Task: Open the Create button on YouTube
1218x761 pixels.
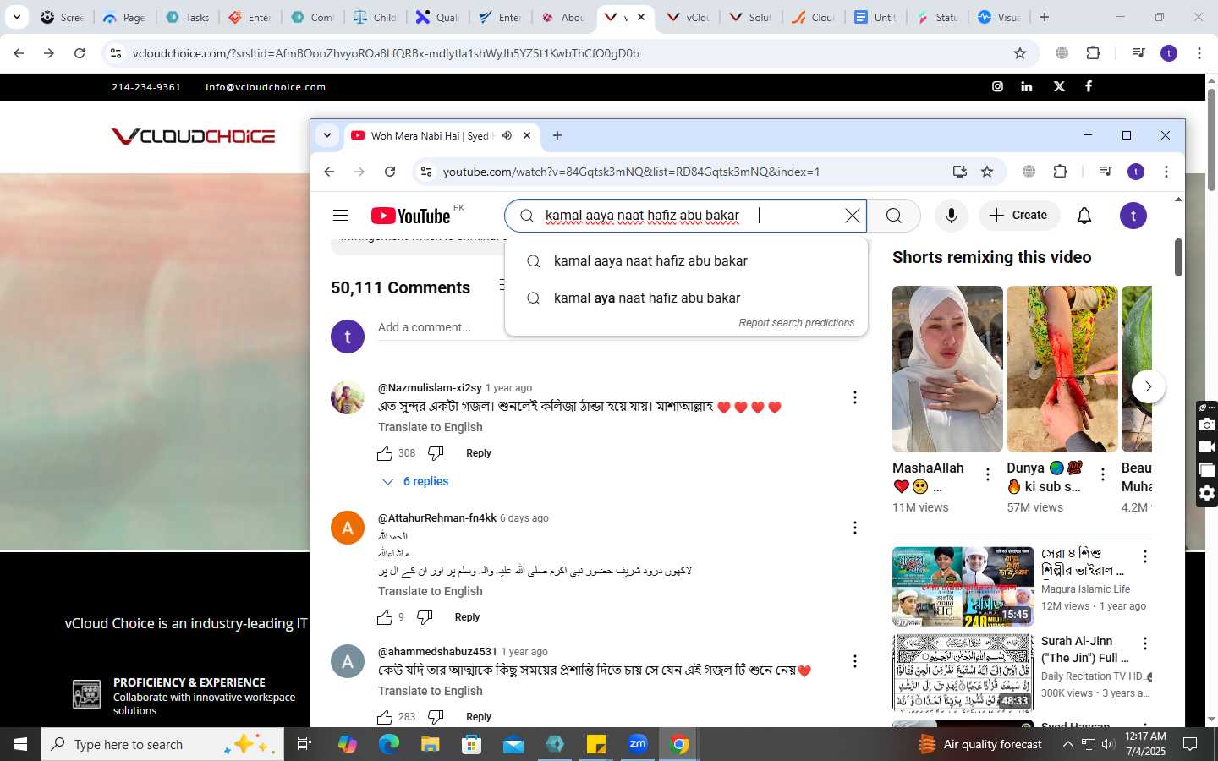Action: coord(1019,216)
